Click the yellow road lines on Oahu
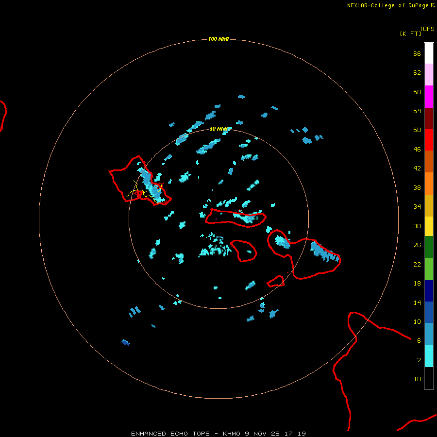Image resolution: width=437 pixels, height=437 pixels. (144, 191)
